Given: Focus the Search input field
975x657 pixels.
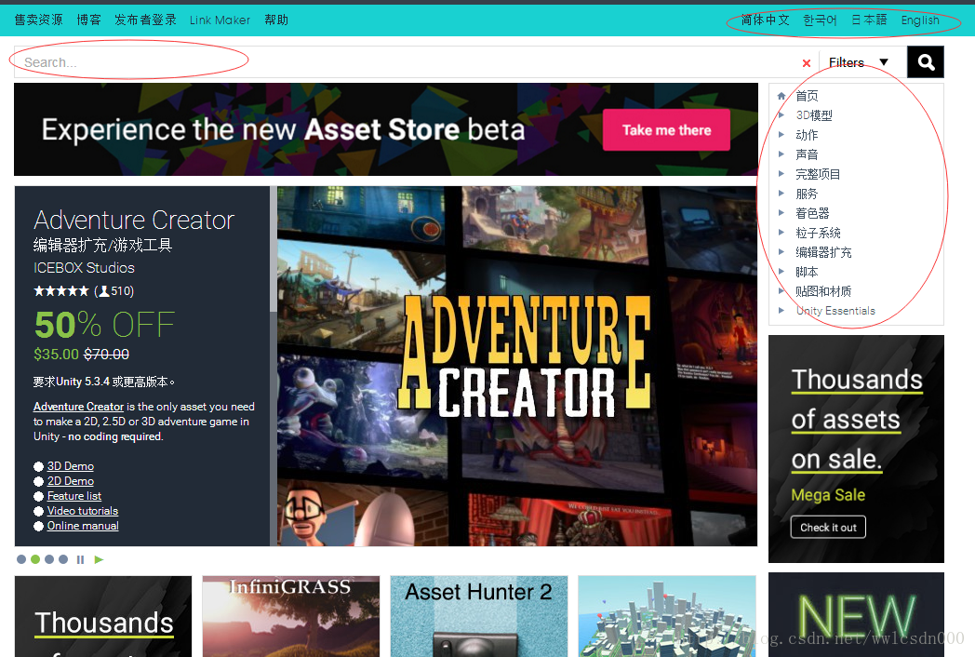Looking at the screenshot, I should pyautogui.click(x=407, y=62).
